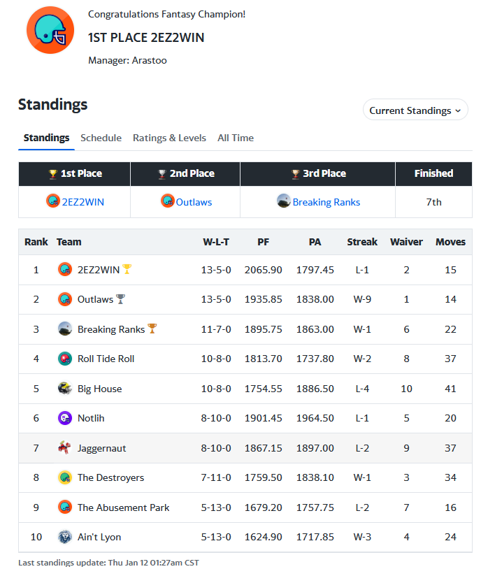The height and width of the screenshot is (569, 481).
Task: Click Ain't Lyon lion logo icon
Action: tap(65, 537)
